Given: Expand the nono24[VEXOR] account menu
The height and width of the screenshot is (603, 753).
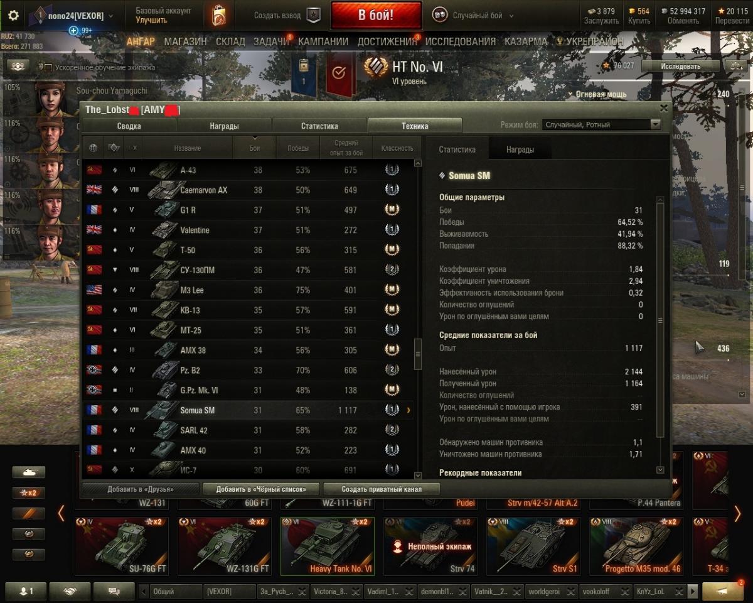Looking at the screenshot, I should coord(75,16).
